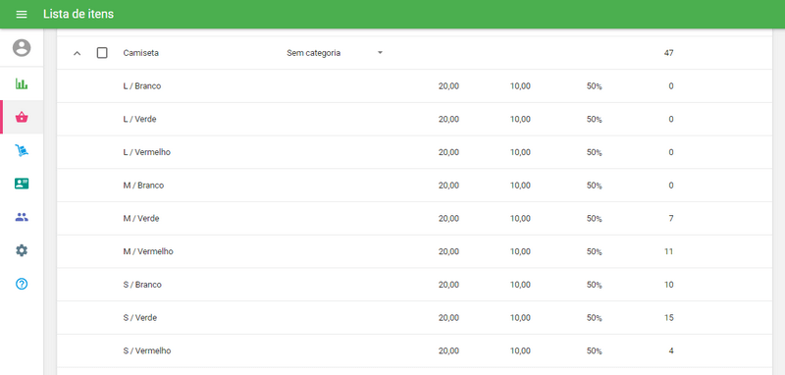Open the settings gear icon
This screenshot has width=785, height=375.
22,250
